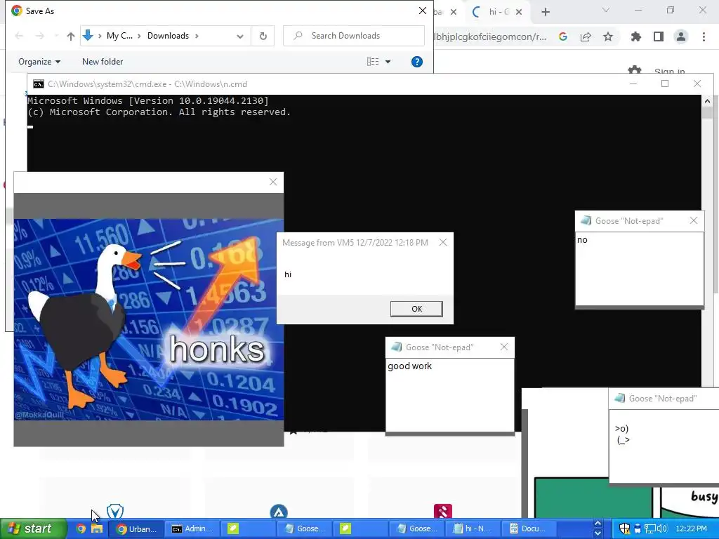Viewport: 719px width, 539px height.
Task: Open Save As help question mark
Action: 417,62
